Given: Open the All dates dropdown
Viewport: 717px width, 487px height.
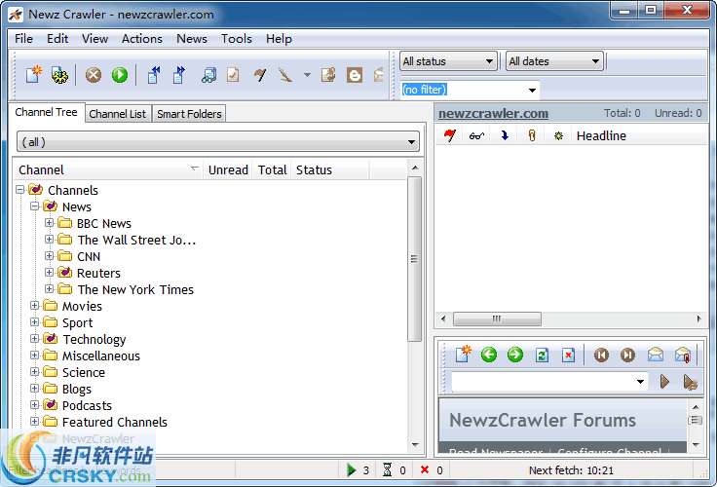Looking at the screenshot, I should 554,60.
